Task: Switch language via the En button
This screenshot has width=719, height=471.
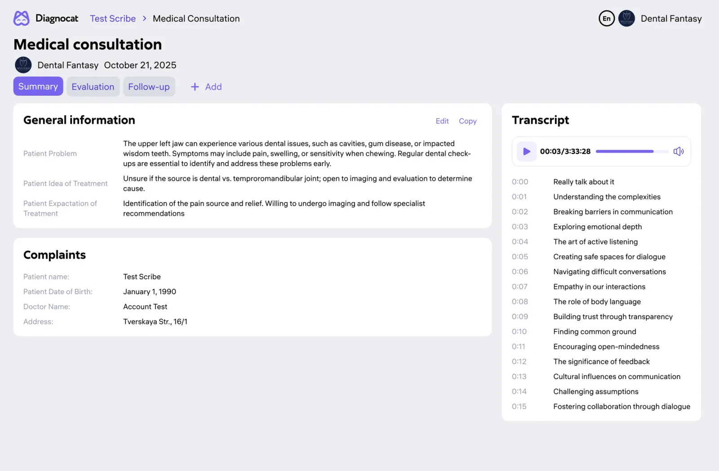Action: click(606, 18)
